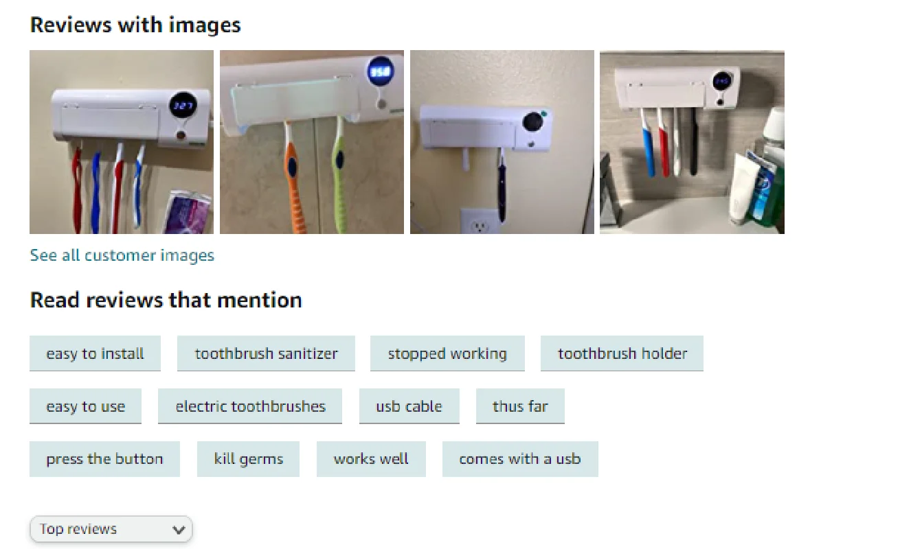This screenshot has height=549, width=911.
Task: Filter reviews mentioning easy to install
Action: pos(95,353)
